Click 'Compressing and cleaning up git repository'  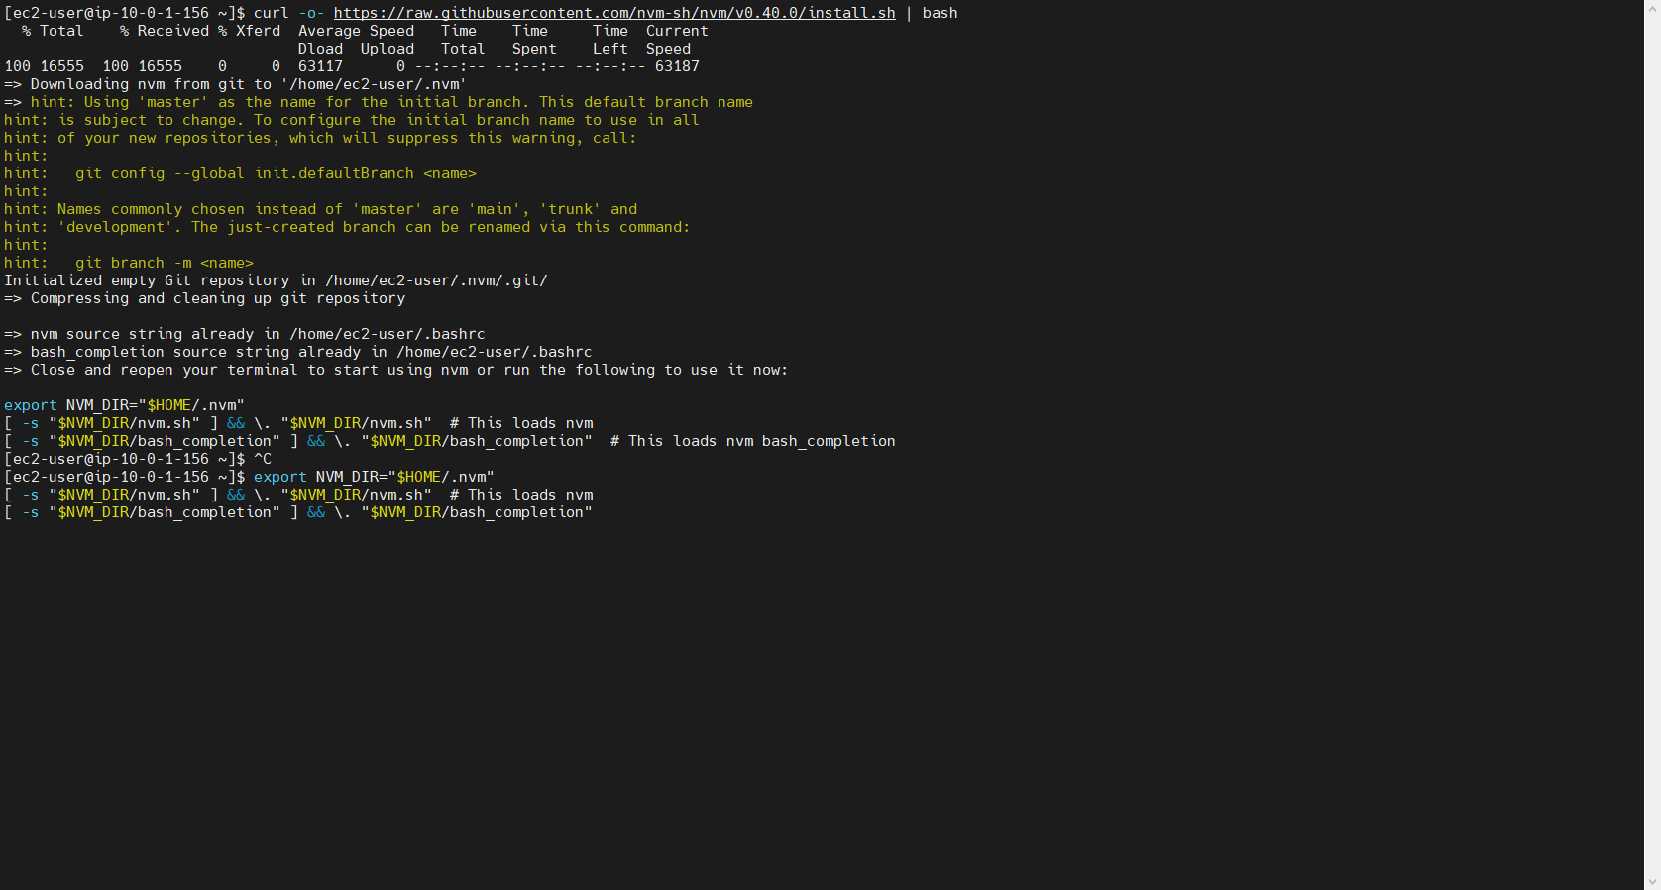pyautogui.click(x=217, y=298)
